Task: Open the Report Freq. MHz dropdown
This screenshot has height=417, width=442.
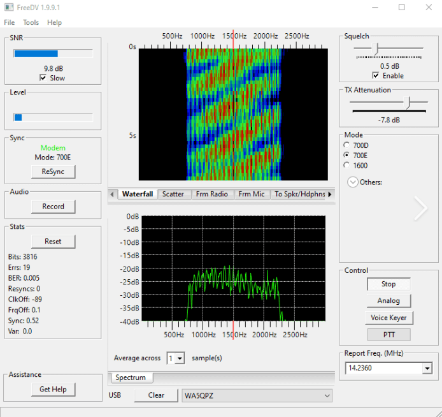Action: (427, 368)
